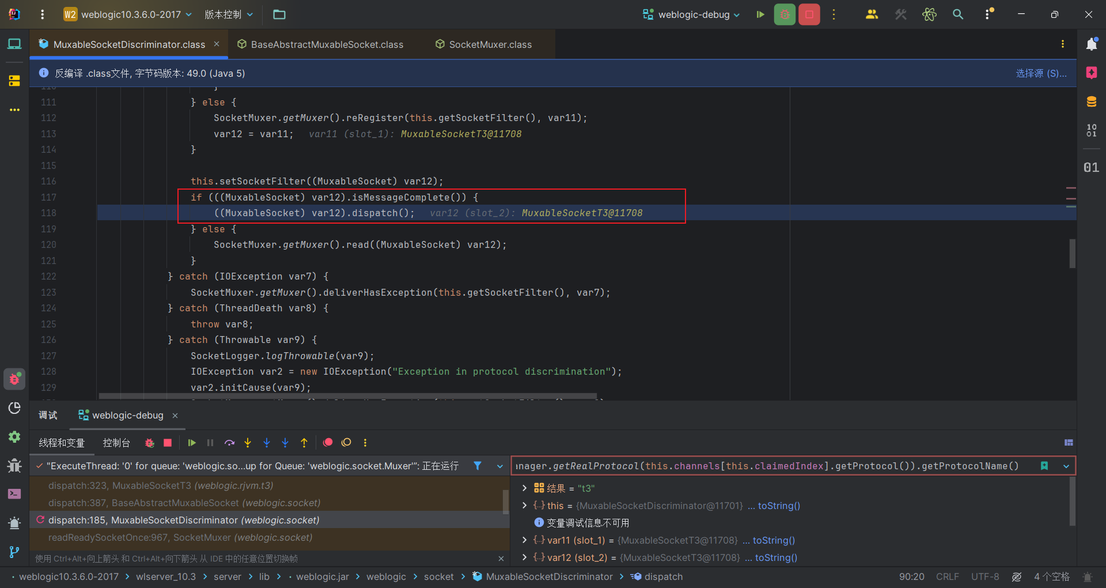Open the AI assistant swirl icon
Screen dimensions: 1106x588
click(929, 14)
